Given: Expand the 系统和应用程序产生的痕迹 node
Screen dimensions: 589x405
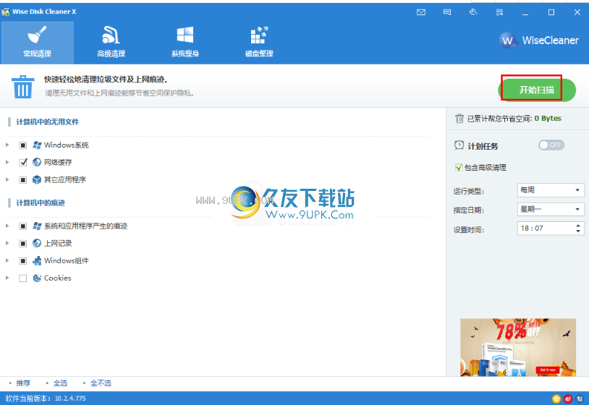Looking at the screenshot, I should (7, 226).
